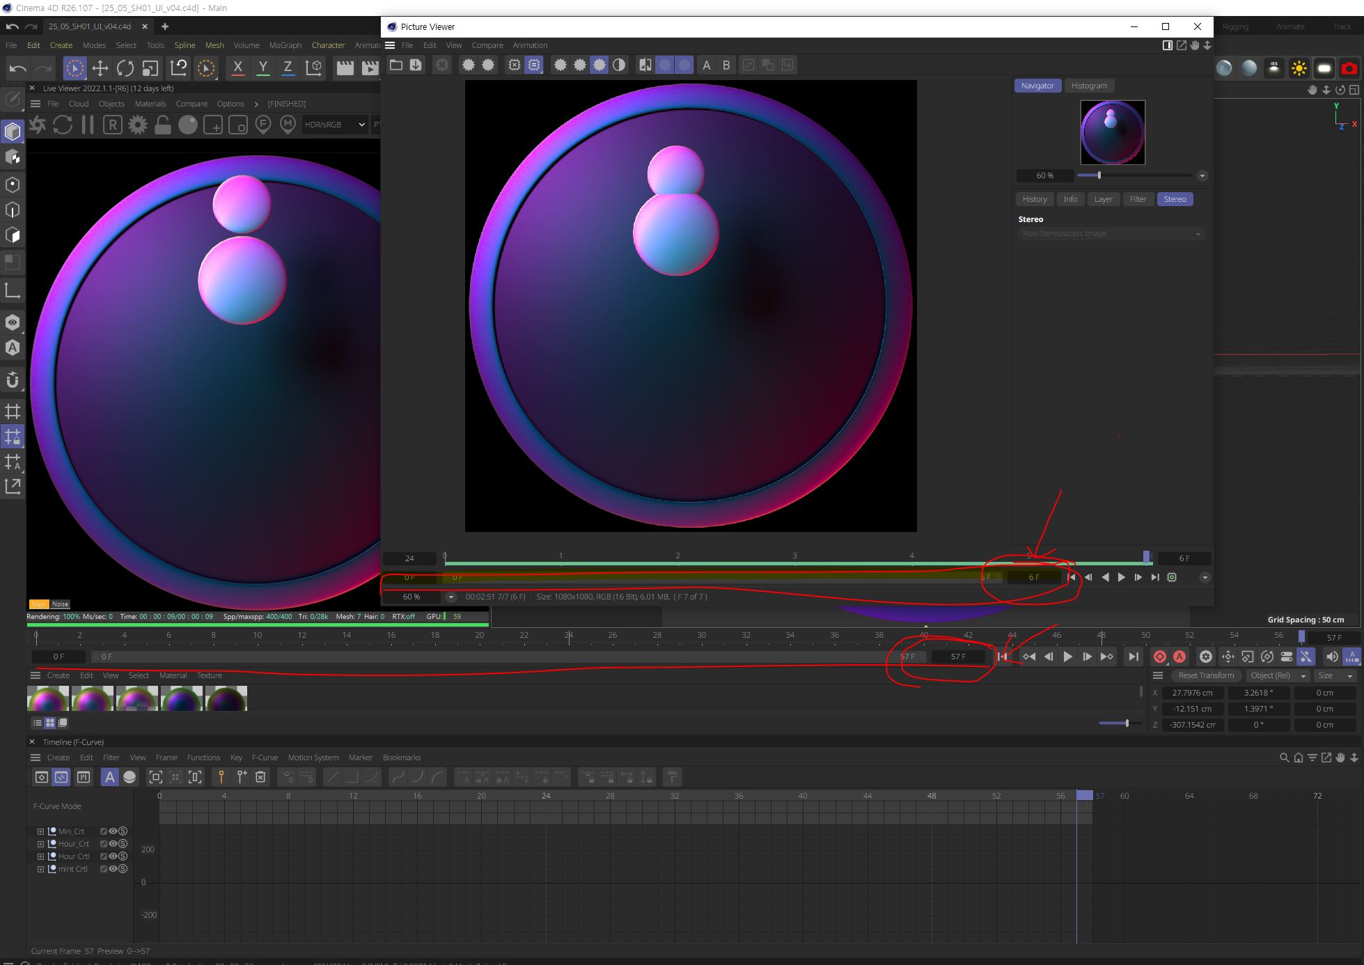Select the Move tool in main toolbar
Screen dimensions: 1364x965
[x=100, y=68]
